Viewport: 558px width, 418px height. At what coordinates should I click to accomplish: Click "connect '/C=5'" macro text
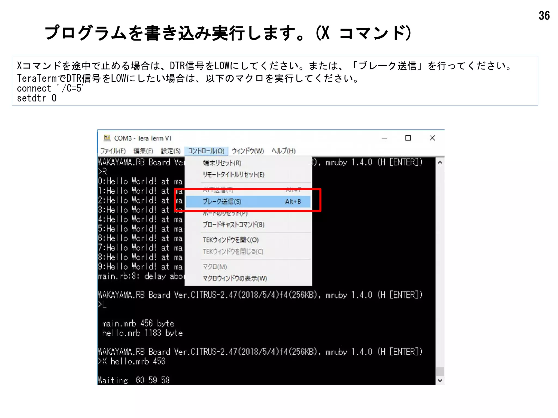click(x=51, y=88)
